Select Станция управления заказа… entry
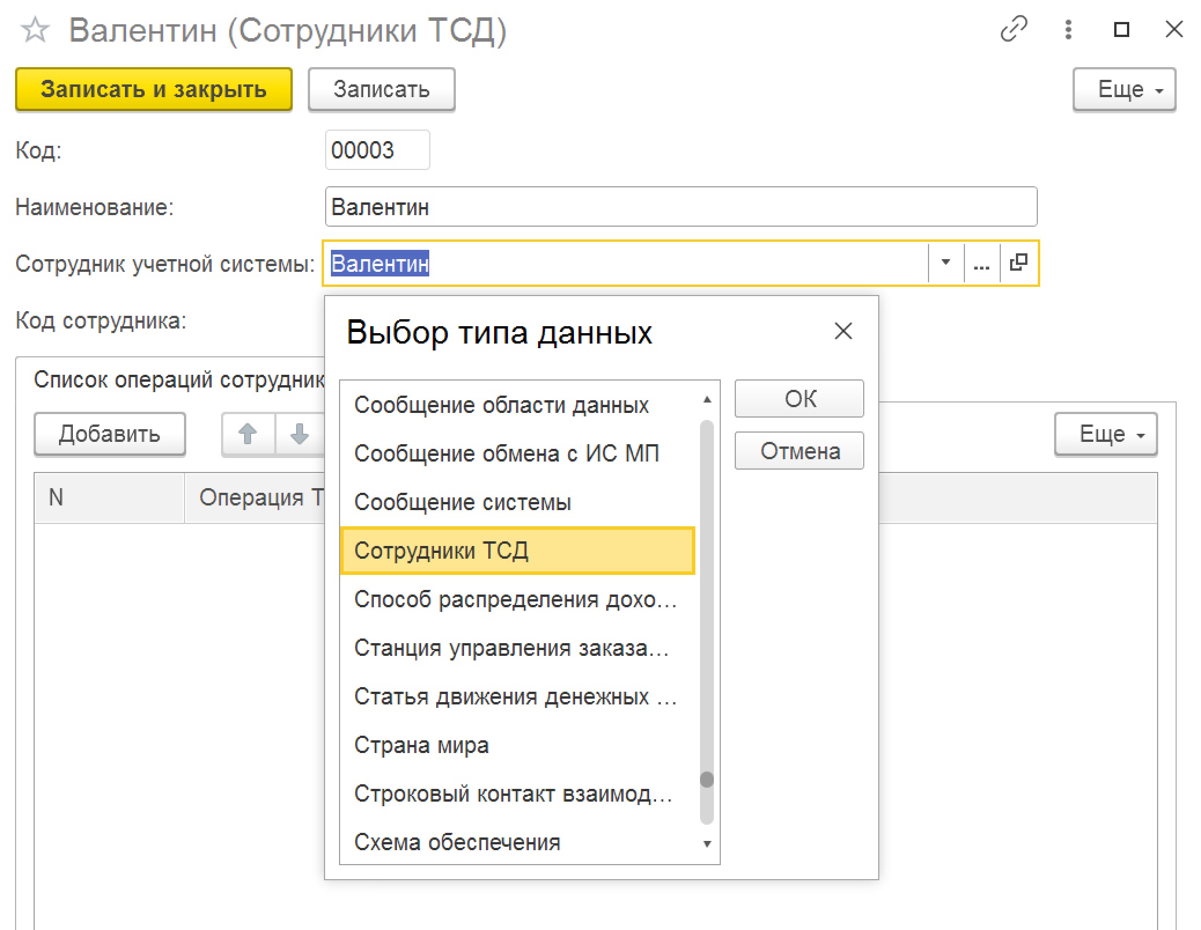Viewport: 1201px width, 930px height. (518, 648)
